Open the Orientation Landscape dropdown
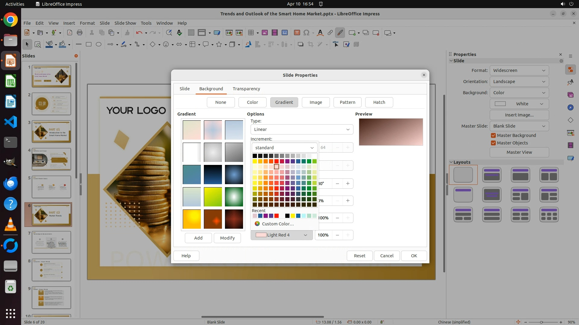This screenshot has height=325, width=579. click(x=519, y=82)
